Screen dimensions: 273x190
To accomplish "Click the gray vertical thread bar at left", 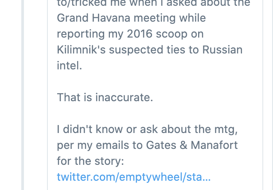I will pos(23,95).
